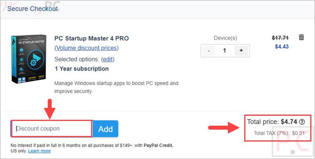This screenshot has width=315, height=159.
Task: Click the product description about startup apps
Action: point(116,87)
